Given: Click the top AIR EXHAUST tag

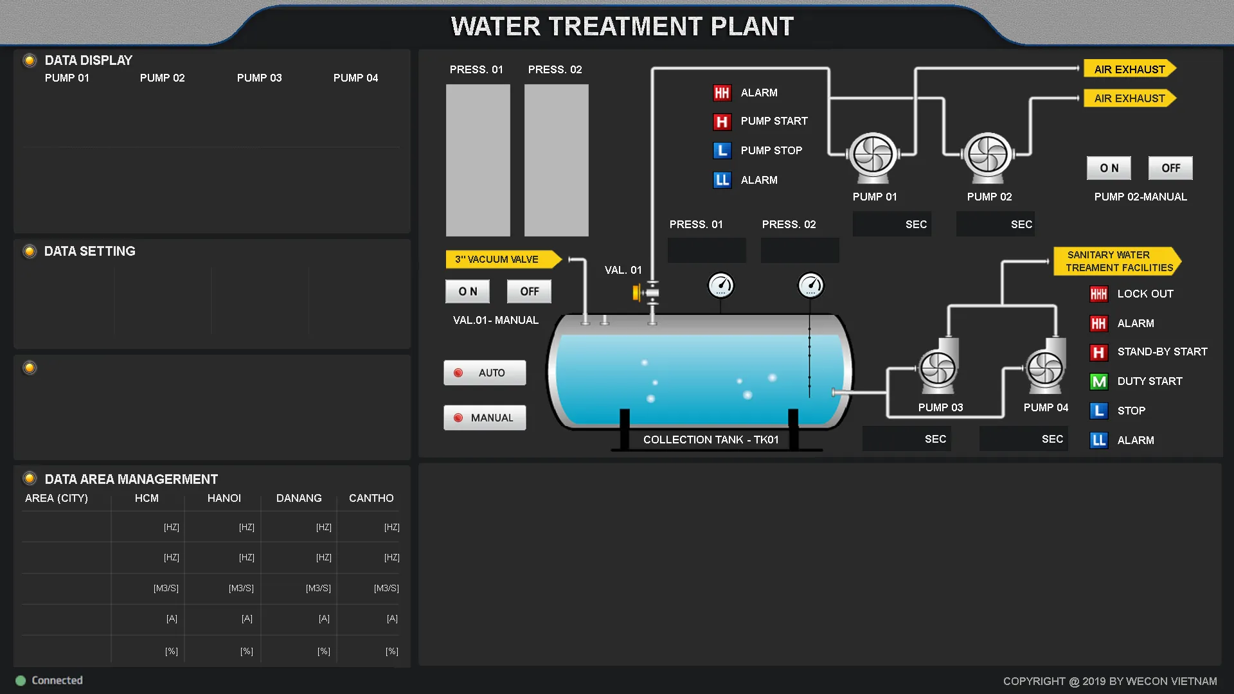Looking at the screenshot, I should click(1130, 69).
